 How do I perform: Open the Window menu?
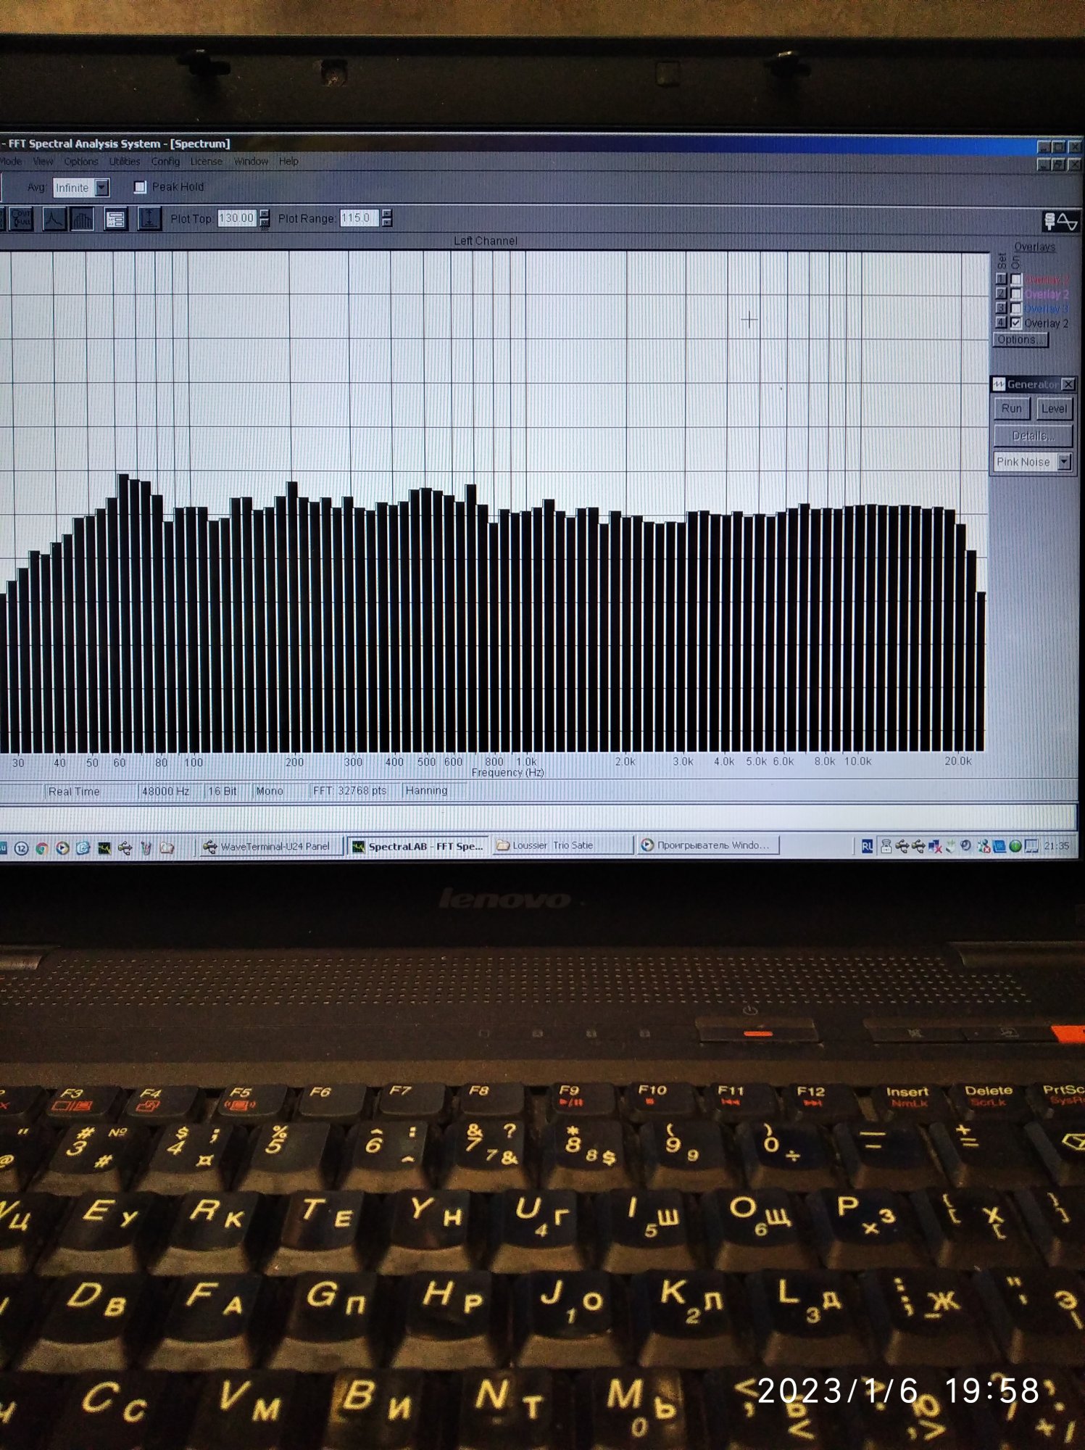click(x=251, y=162)
